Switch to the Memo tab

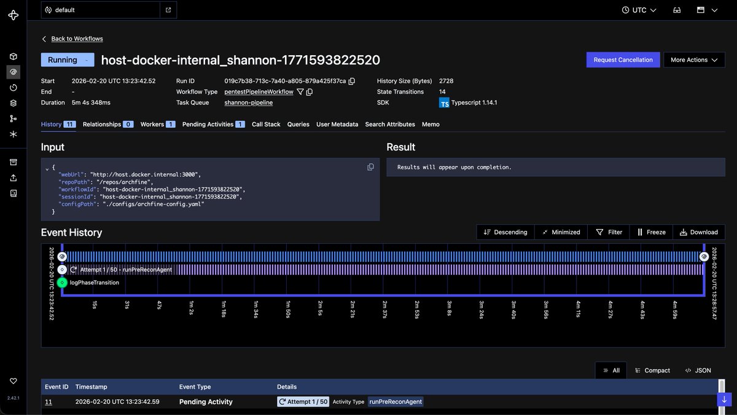click(431, 124)
